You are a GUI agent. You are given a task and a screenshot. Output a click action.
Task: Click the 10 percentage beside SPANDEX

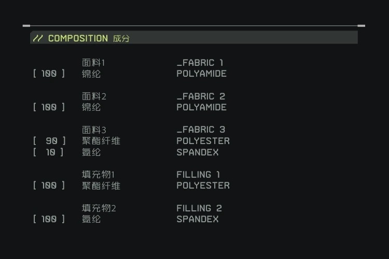pyautogui.click(x=51, y=152)
